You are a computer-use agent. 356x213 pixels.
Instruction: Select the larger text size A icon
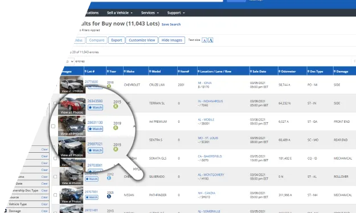tap(210, 40)
